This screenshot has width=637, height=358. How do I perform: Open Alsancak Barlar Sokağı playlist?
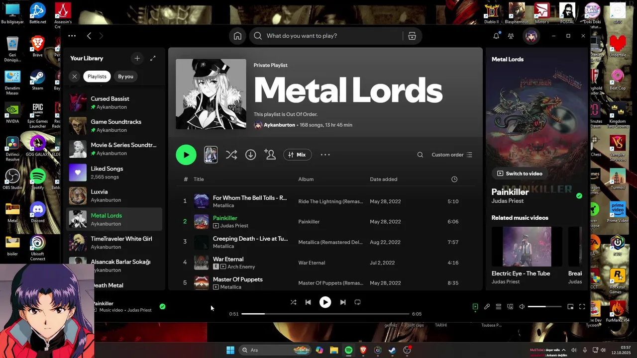coord(114,266)
